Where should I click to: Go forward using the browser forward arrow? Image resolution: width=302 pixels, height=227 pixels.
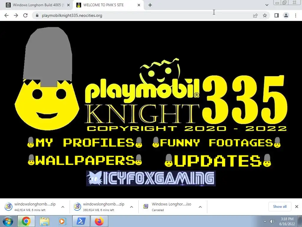pos(16,15)
